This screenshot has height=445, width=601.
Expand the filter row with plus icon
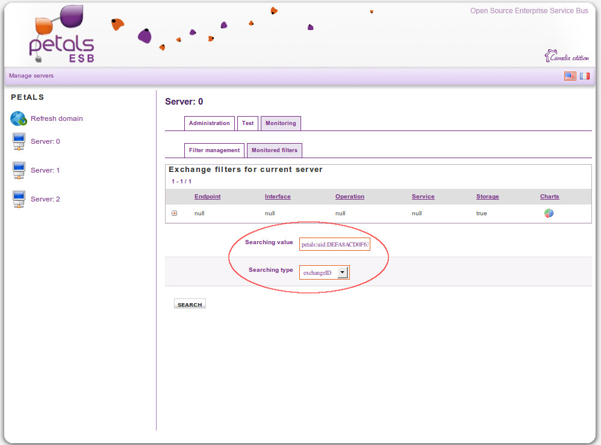(x=175, y=213)
